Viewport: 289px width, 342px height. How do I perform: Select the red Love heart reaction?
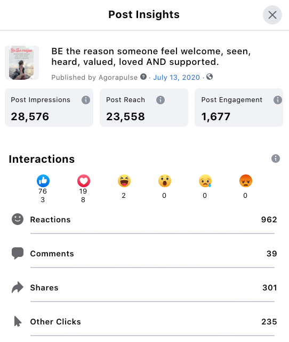click(84, 181)
